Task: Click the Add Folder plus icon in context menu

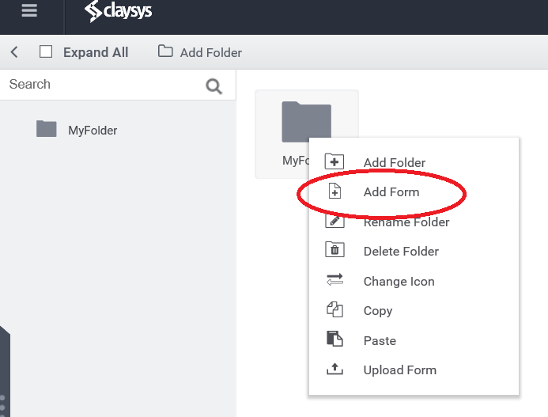Action: (334, 161)
